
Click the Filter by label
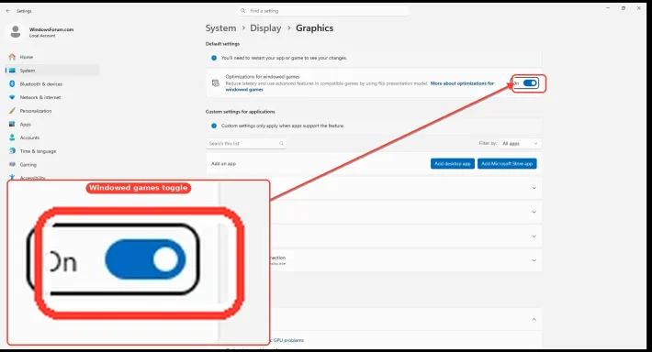[488, 143]
